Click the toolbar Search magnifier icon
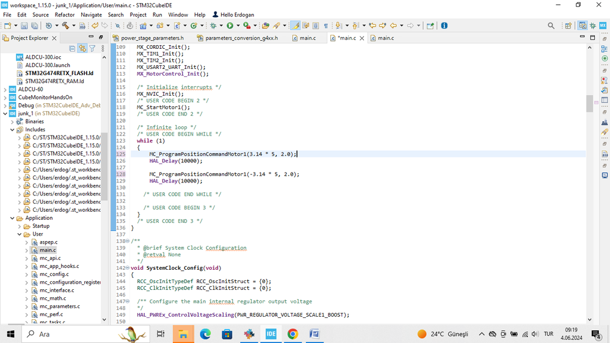Screen dimensions: 610x343 [551, 26]
